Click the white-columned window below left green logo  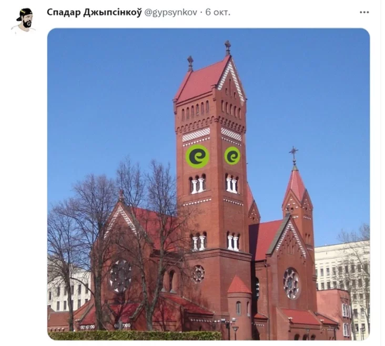pos(197,183)
